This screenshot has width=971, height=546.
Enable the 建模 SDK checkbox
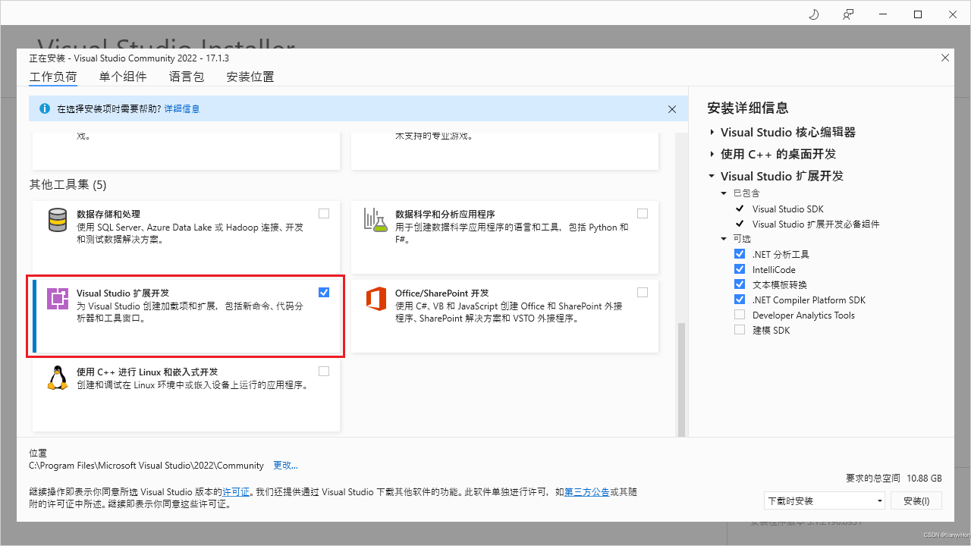740,330
